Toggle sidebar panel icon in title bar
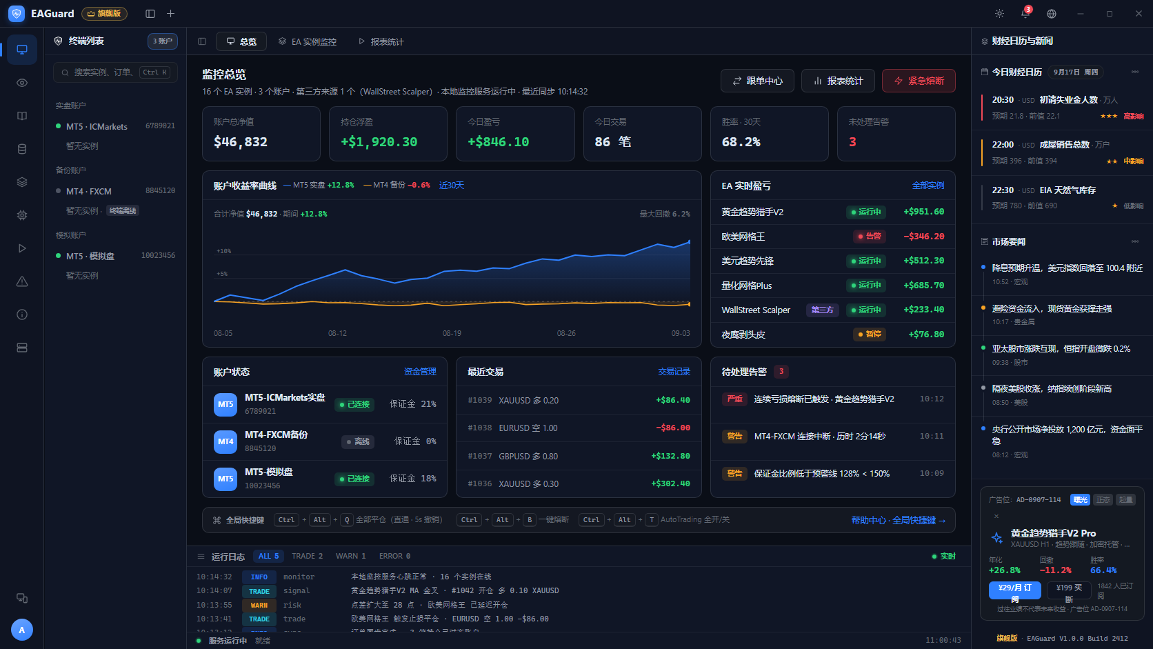 (150, 14)
